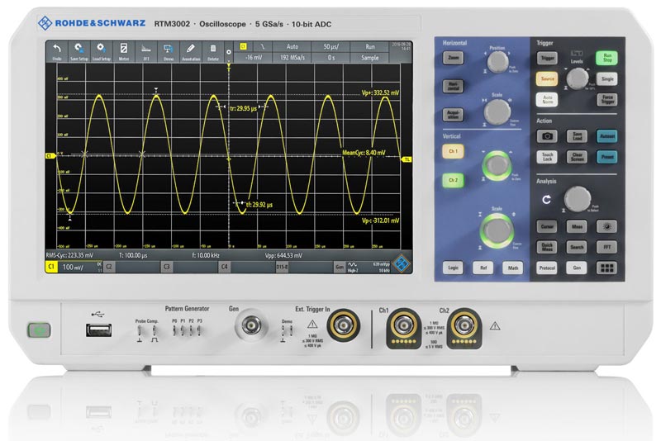Screen dimensions: 661x441
Task: Open the toolbar settings gear
Action: click(229, 53)
